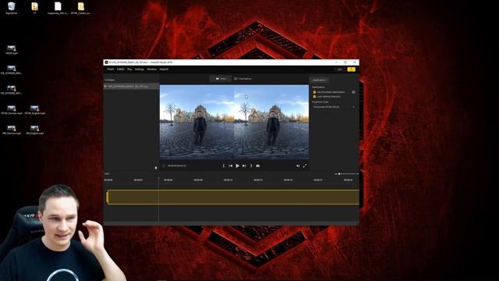
Task: Open the topmost video file on the desktop
Action: 12,50
